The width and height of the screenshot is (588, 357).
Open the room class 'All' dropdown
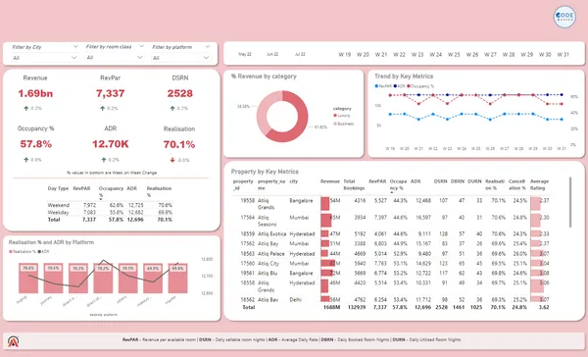click(115, 58)
